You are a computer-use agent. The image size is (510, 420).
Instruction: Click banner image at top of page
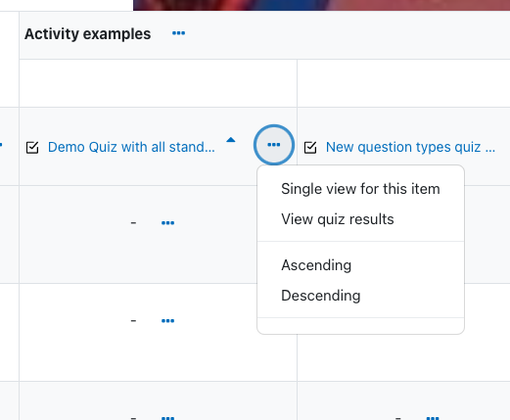(x=321, y=5)
